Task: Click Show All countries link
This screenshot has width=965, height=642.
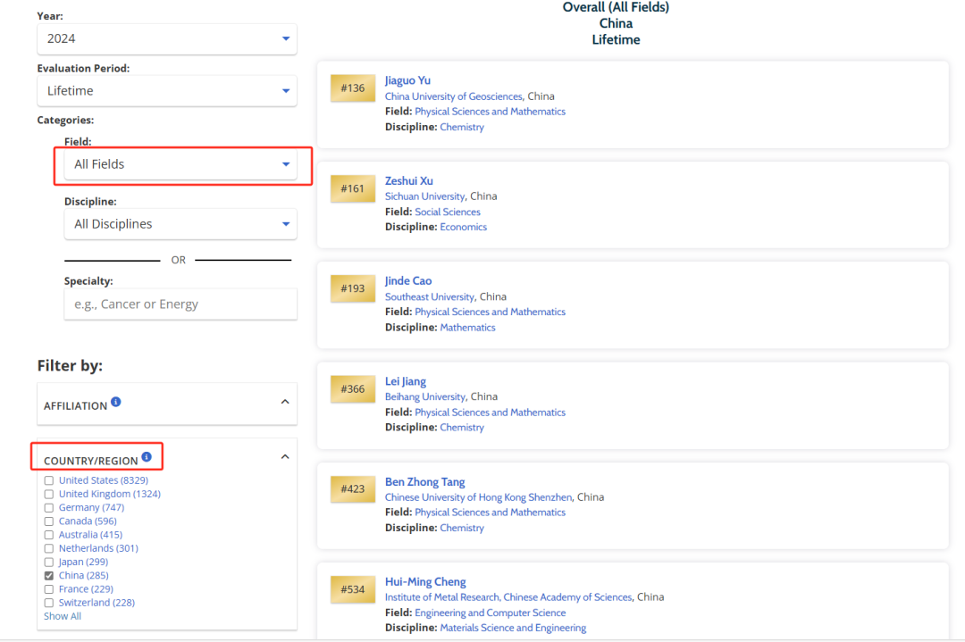Action: coord(63,616)
